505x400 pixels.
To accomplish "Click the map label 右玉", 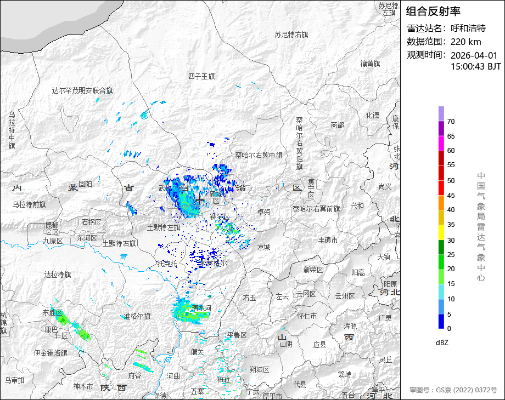I will click(x=250, y=298).
